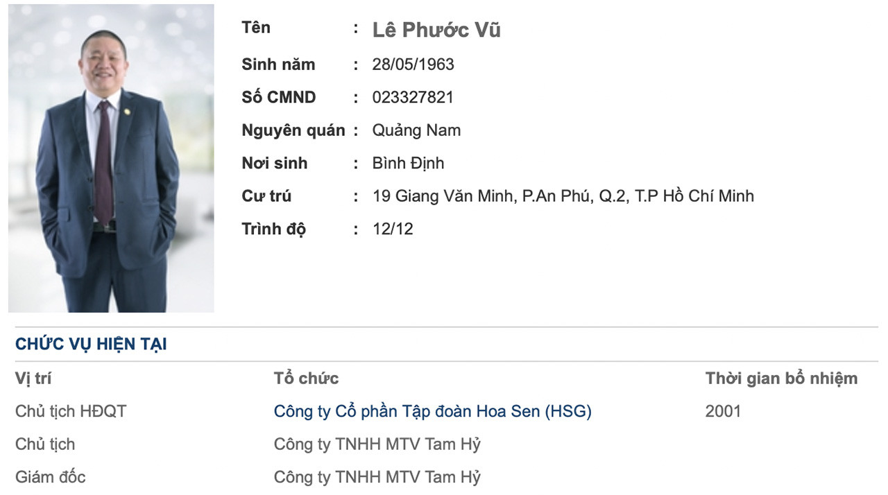
Task: Select Tam Hỷ company in the Giám đốc row
Action: 377,477
